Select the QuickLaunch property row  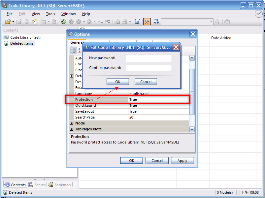coord(131,105)
